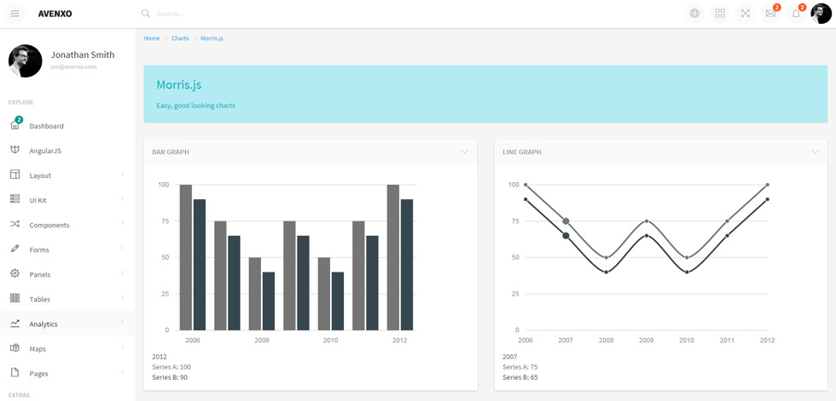The width and height of the screenshot is (836, 401).
Task: Go to Charts breadcrumb link
Action: 180,38
